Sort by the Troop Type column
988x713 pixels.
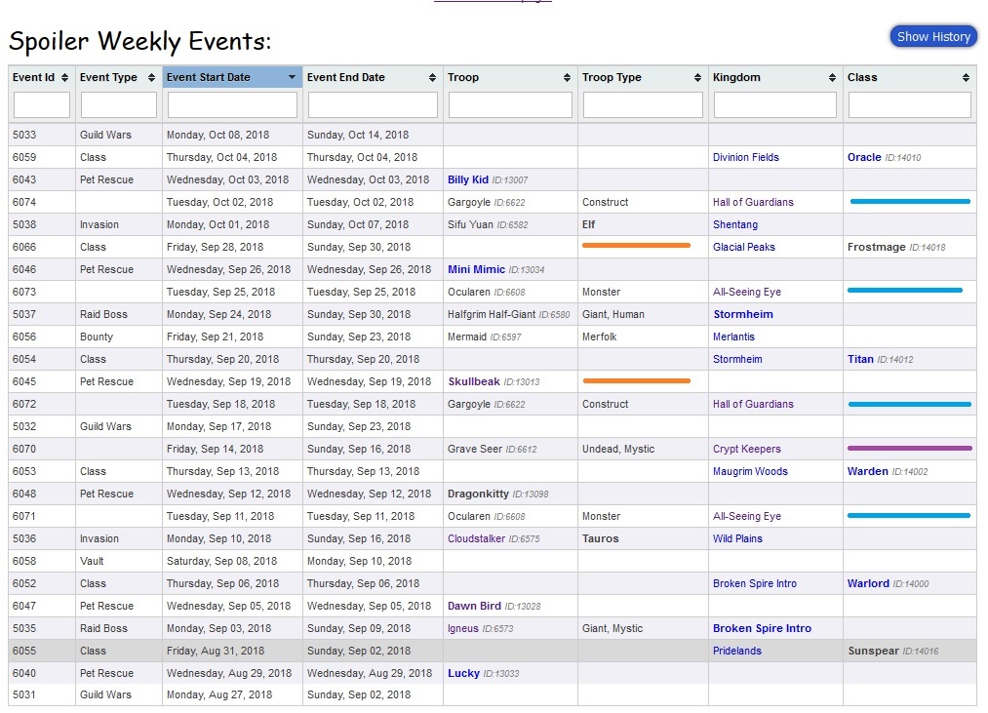[698, 78]
